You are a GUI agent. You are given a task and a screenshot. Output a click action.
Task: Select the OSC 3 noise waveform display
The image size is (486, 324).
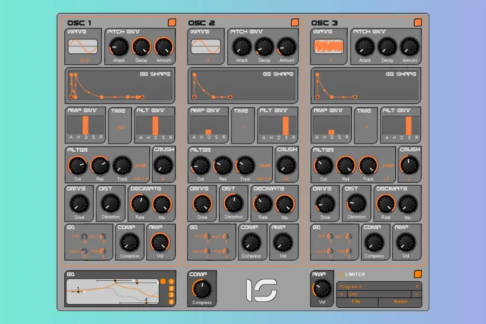(x=329, y=46)
